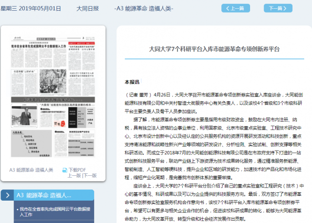Go to next page via 下一版
This screenshot has width=312, height=223.
(x=90, y=175)
